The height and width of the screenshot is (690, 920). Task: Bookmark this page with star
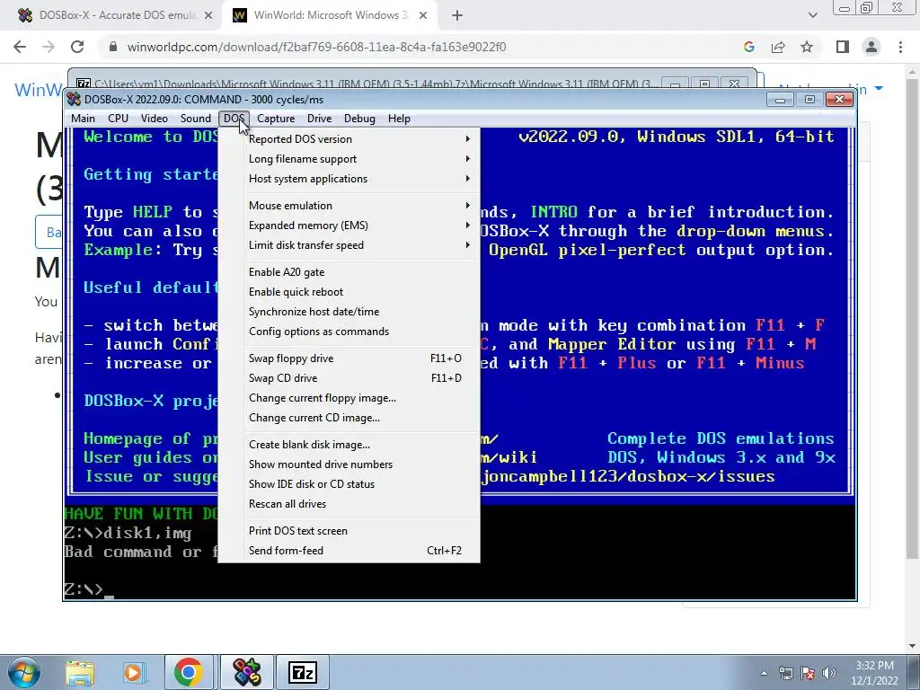807,47
